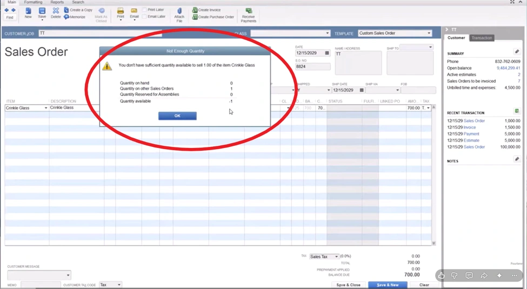The width and height of the screenshot is (527, 289).
Task: Open the 9,484,299.41 open balance link
Action: [x=508, y=68]
